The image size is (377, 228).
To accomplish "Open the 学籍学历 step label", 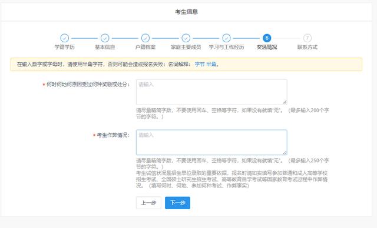I will point(64,47).
